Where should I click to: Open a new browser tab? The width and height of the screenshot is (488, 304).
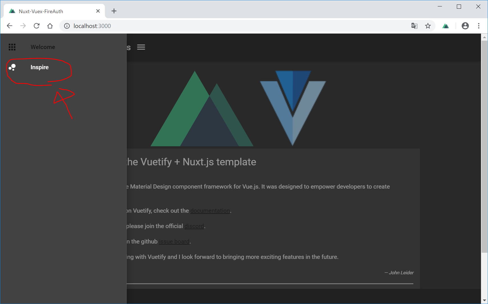coord(114,11)
